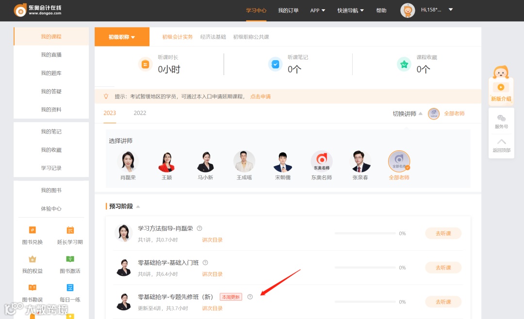This screenshot has width=524, height=319.
Task: Click the mascot icon above 新版介绍
Action: tap(501, 72)
